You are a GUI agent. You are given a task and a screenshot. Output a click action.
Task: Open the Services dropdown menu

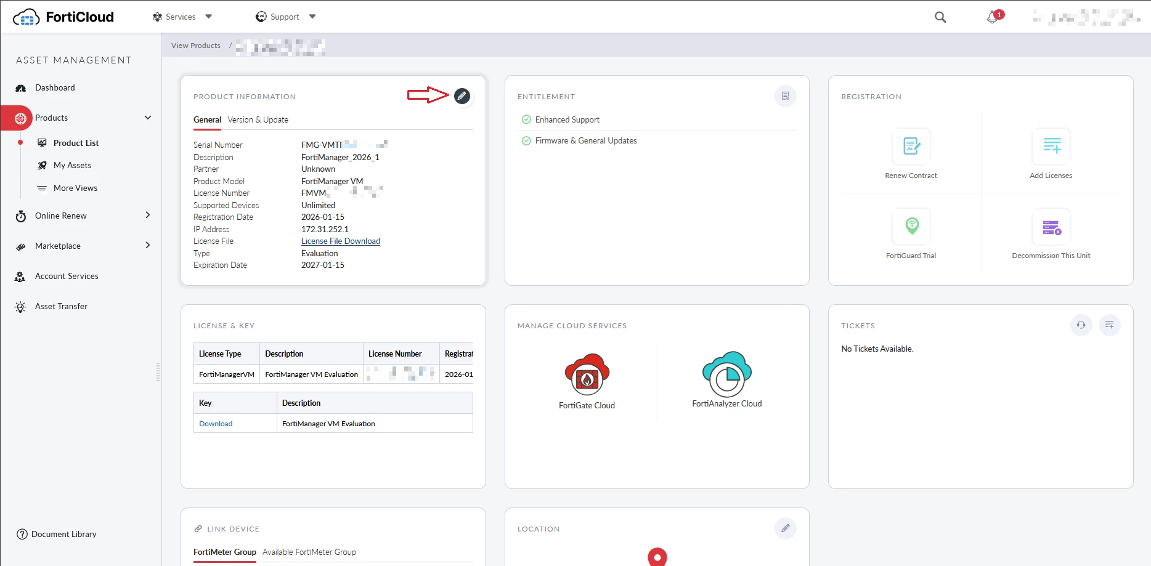pos(182,17)
